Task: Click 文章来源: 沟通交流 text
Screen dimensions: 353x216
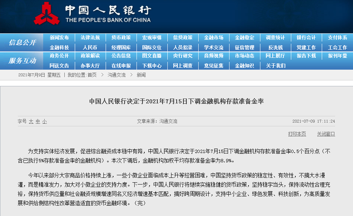Action: click(x=157, y=122)
